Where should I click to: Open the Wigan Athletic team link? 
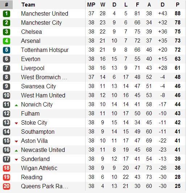(39, 168)
